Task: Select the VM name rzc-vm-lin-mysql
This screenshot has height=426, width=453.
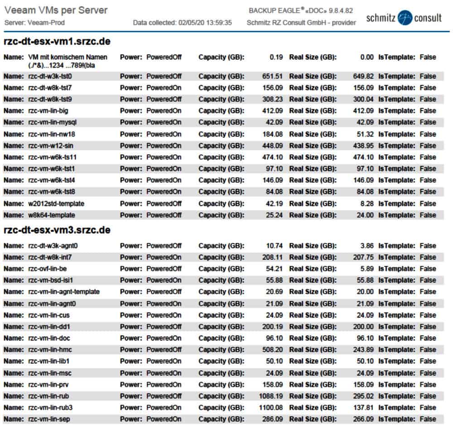Action: (x=53, y=122)
